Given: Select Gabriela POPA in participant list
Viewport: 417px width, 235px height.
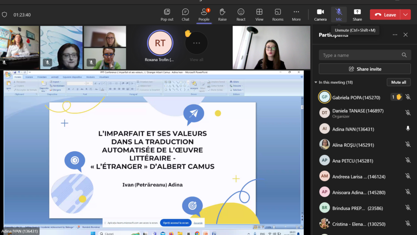Looking at the screenshot, I should pyautogui.click(x=356, y=98).
